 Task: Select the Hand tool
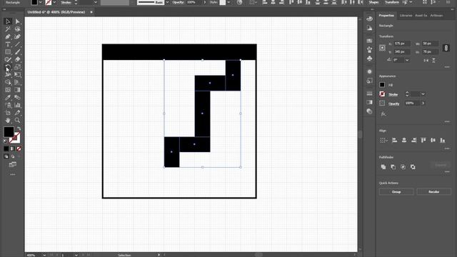[x=8, y=120]
